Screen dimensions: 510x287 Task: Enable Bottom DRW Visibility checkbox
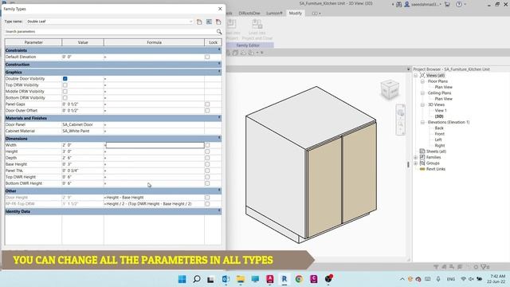click(x=65, y=98)
